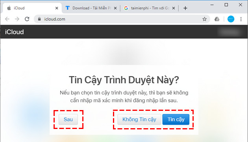Click the Apple favicon on iCloud tab
Screen dimensions: 248x142
click(9, 8)
